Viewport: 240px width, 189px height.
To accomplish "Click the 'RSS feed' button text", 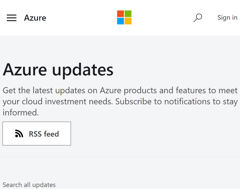I will click(44, 134).
